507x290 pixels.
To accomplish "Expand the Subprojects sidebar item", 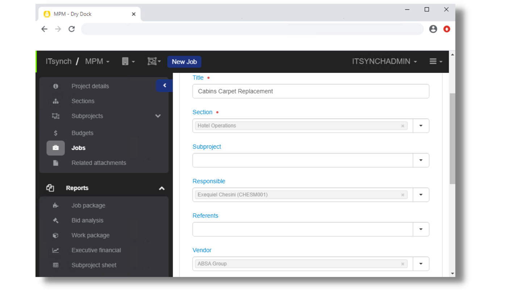I will pyautogui.click(x=158, y=116).
